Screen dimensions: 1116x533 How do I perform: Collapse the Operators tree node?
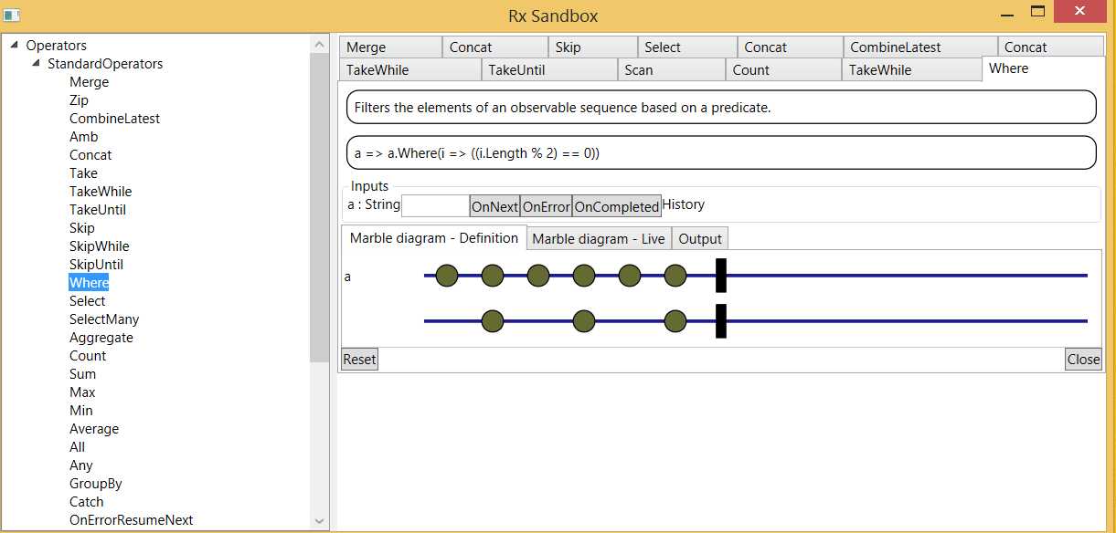coord(14,45)
